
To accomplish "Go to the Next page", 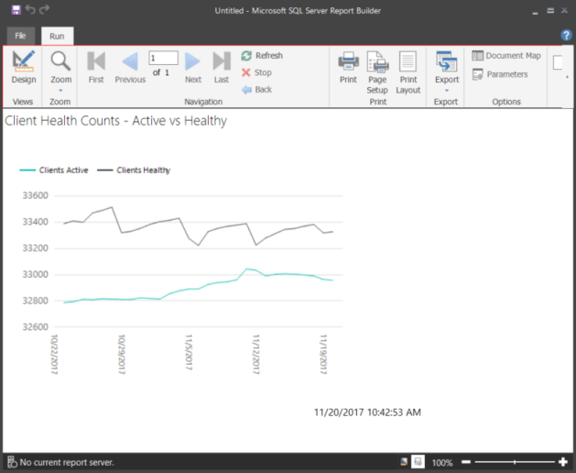I will pyautogui.click(x=192, y=67).
